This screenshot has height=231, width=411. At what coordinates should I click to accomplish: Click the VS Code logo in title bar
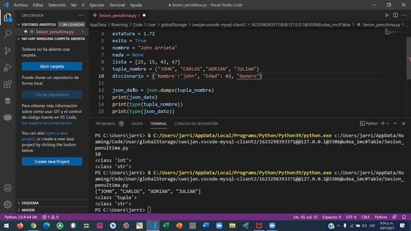pos(6,4)
